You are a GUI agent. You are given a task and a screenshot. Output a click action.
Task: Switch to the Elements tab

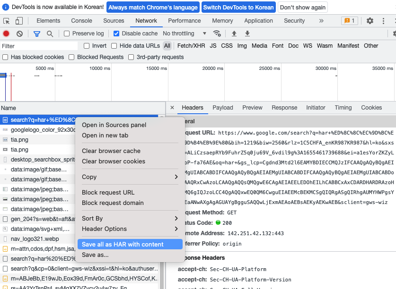[x=48, y=21]
